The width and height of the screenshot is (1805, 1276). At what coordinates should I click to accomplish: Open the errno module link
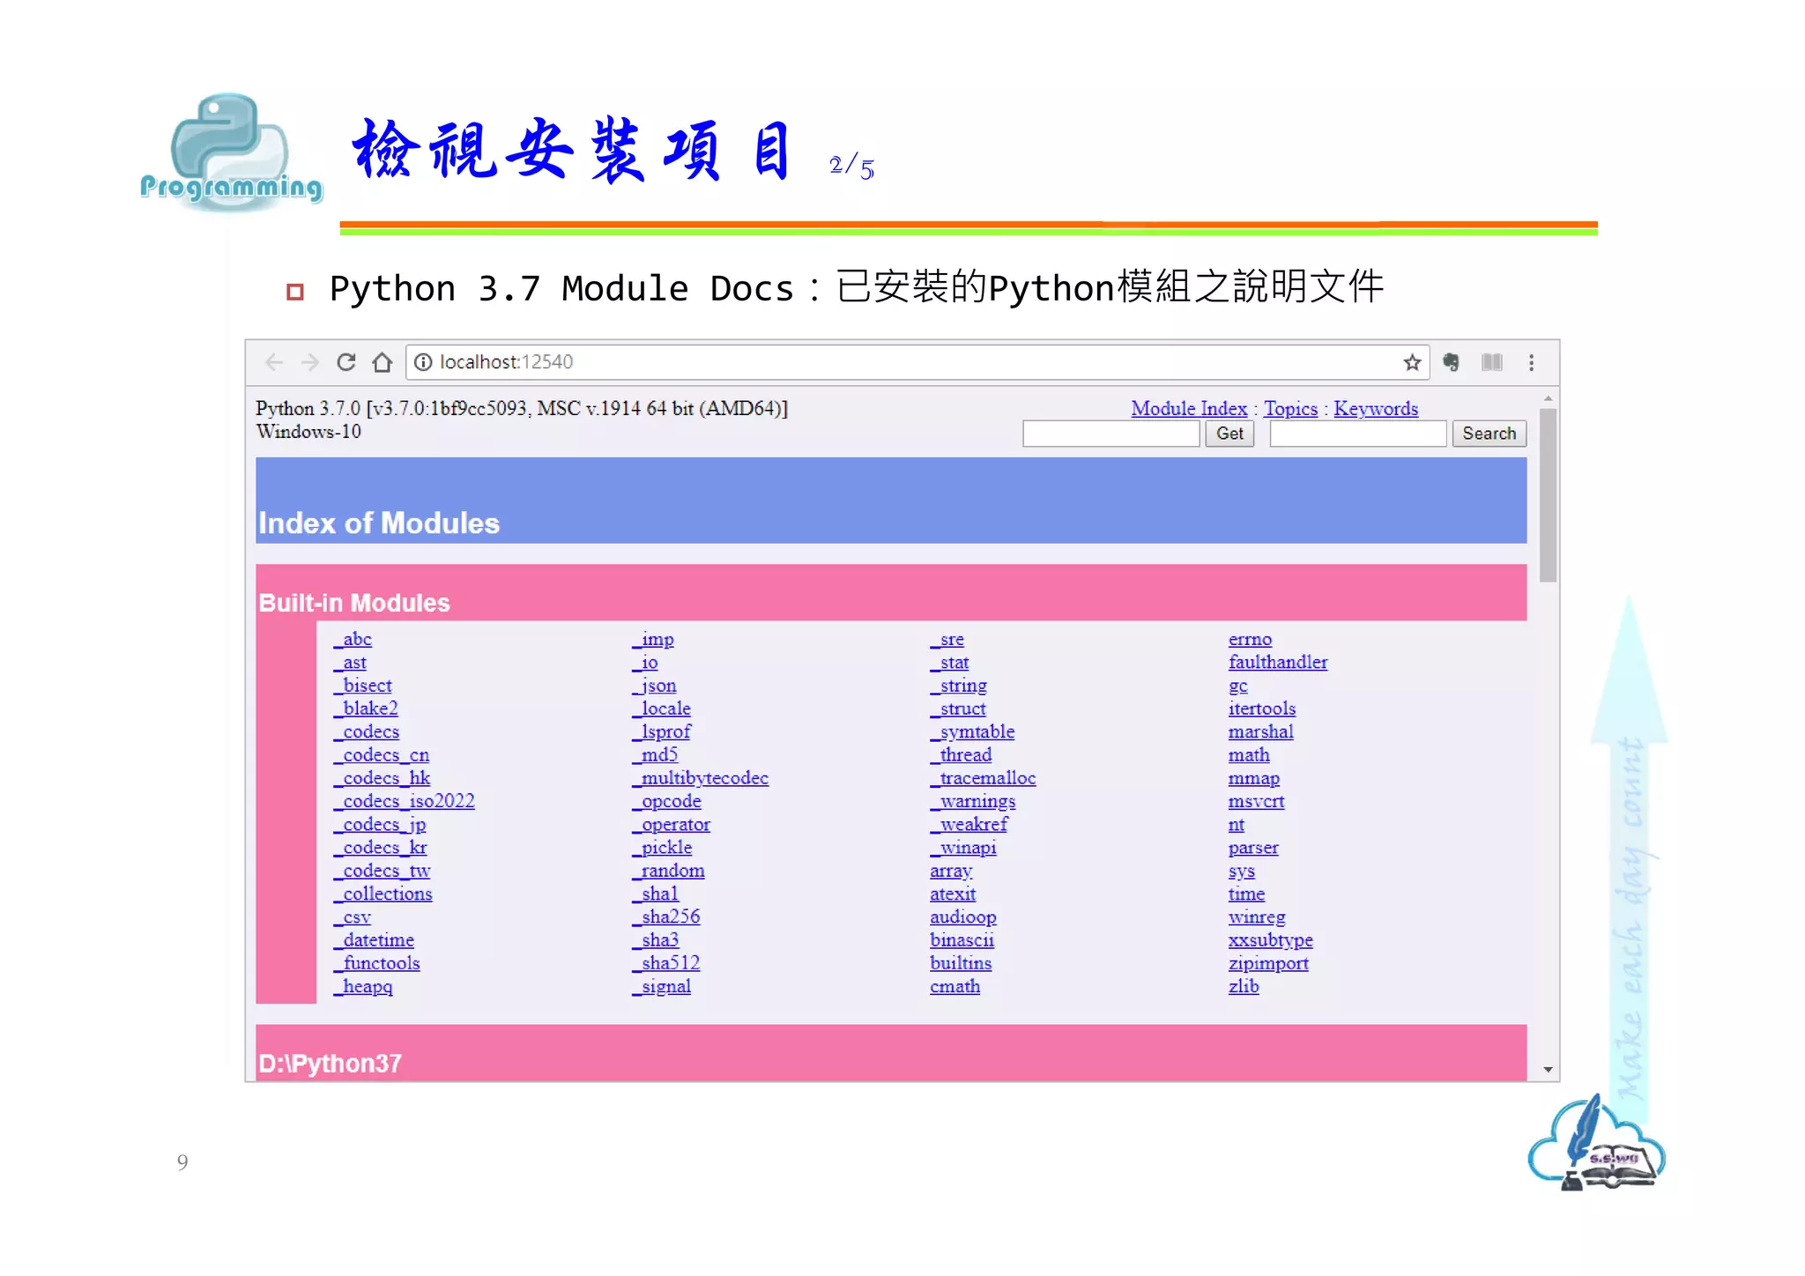[1251, 640]
